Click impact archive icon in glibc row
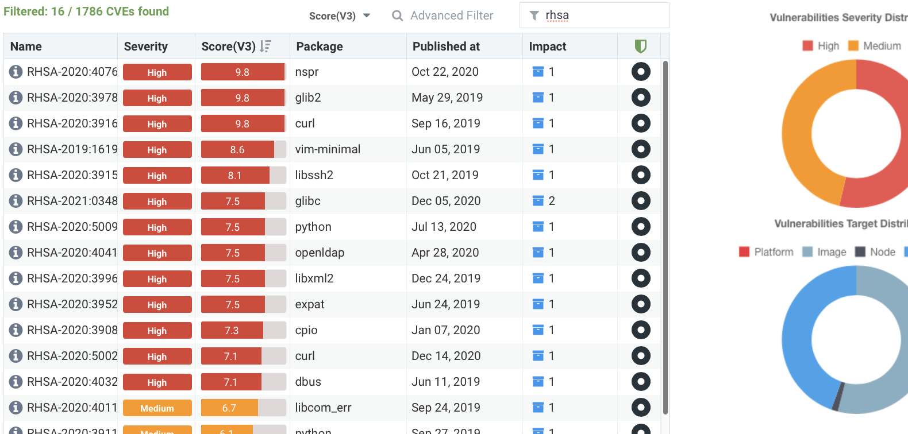The image size is (908, 434). pos(538,201)
